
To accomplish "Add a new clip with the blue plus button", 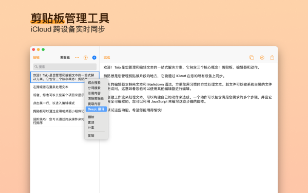I will [x=94, y=58].
